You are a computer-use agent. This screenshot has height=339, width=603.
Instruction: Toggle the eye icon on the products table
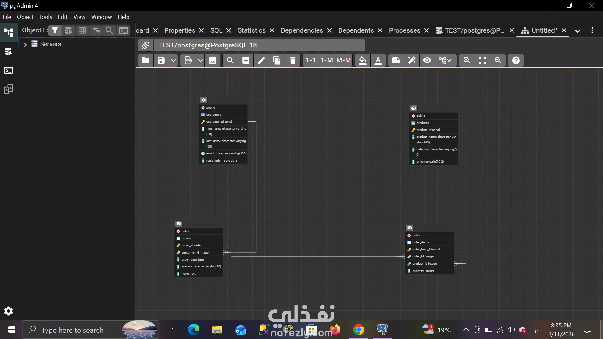(414, 108)
